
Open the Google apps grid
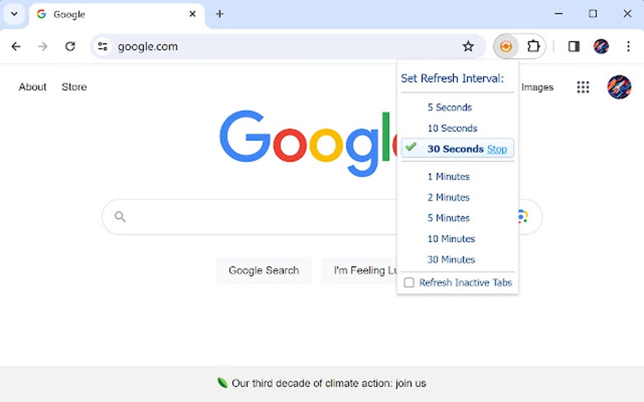click(582, 87)
